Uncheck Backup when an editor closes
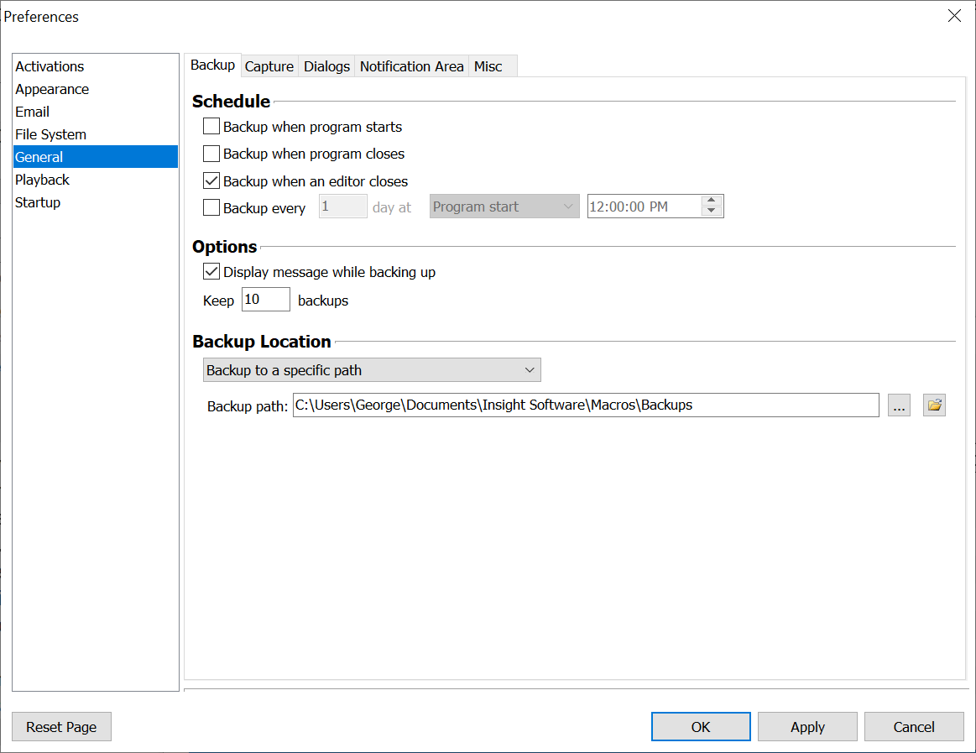Image resolution: width=976 pixels, height=753 pixels. coord(211,181)
